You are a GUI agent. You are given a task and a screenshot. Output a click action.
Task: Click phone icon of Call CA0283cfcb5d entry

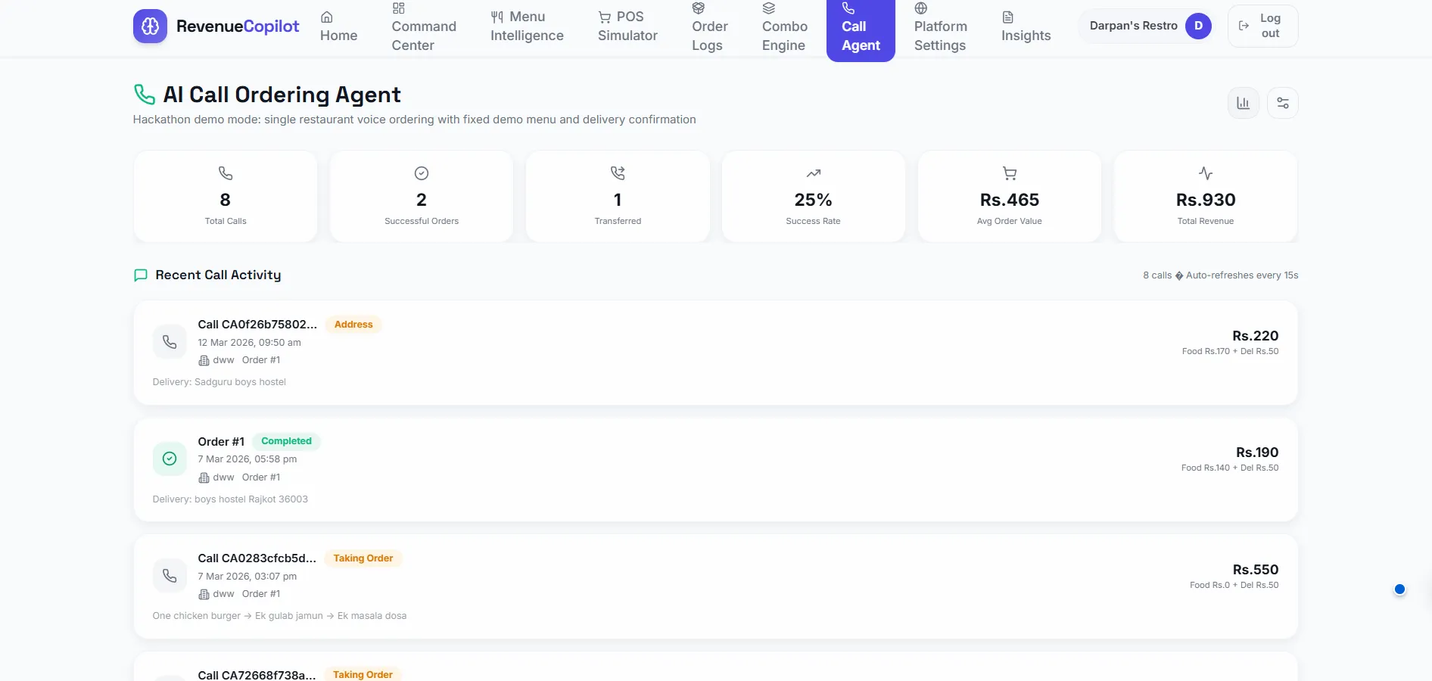coord(170,576)
